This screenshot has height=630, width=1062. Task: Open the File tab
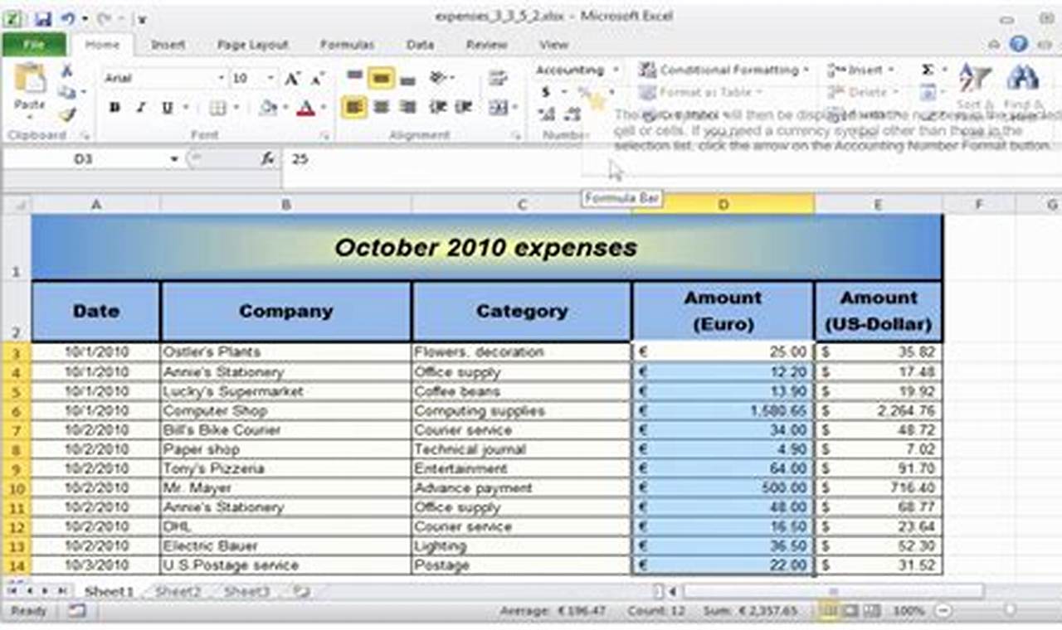35,45
